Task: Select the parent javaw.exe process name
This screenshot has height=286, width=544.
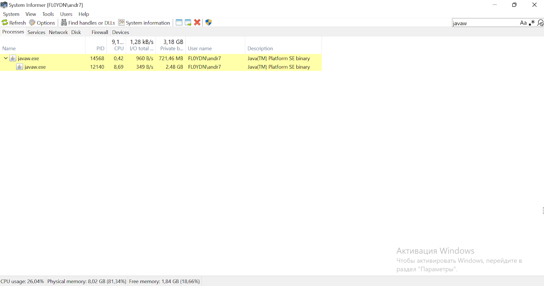Action: [28, 58]
